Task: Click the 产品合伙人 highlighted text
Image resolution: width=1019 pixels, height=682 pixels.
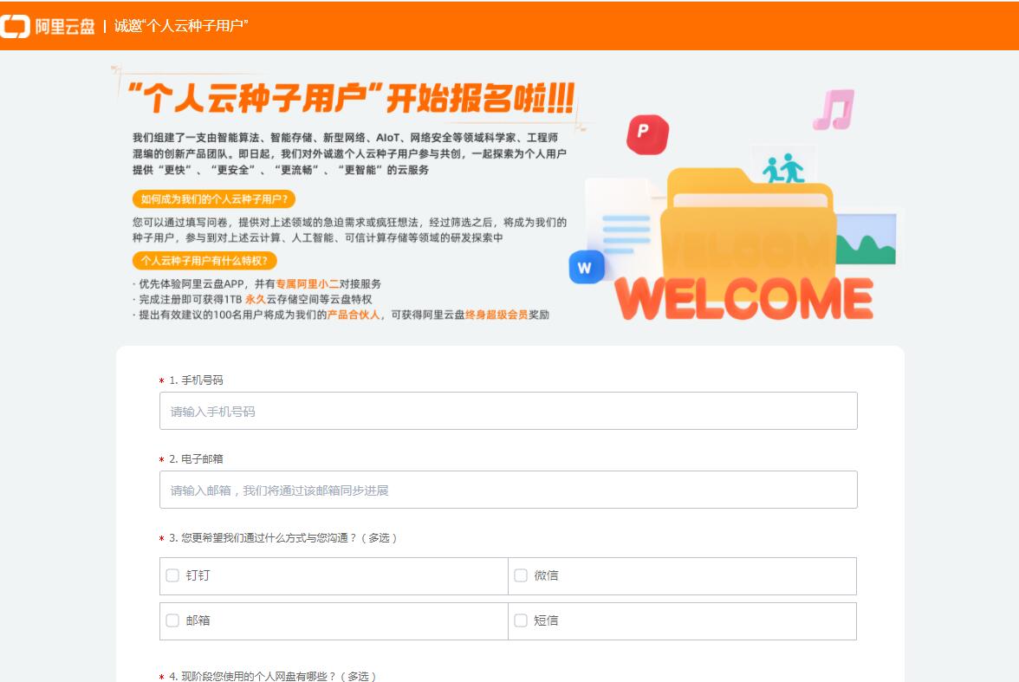Action: click(353, 315)
